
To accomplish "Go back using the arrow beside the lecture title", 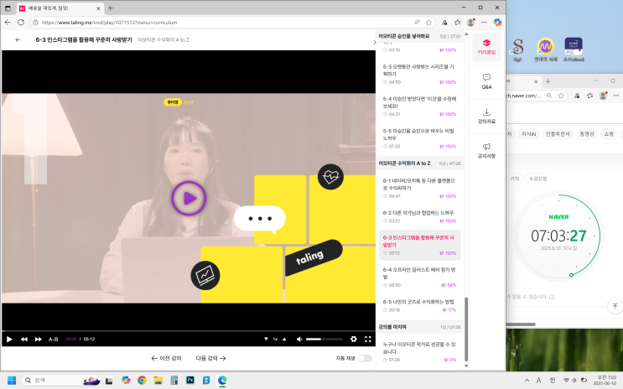I will 18,39.
